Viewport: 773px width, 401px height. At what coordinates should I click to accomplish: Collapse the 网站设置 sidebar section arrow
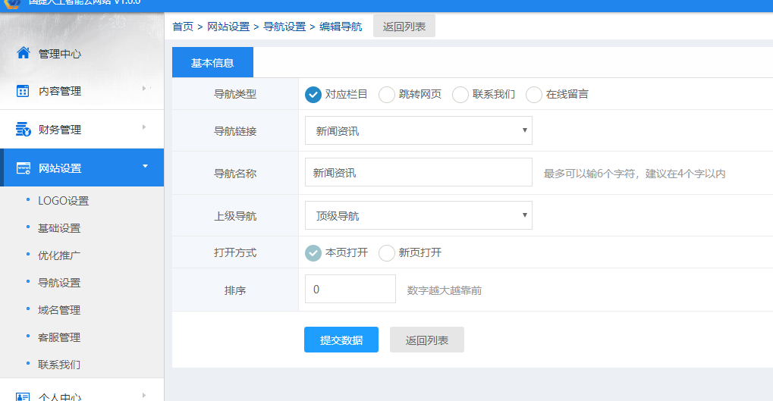(x=145, y=167)
